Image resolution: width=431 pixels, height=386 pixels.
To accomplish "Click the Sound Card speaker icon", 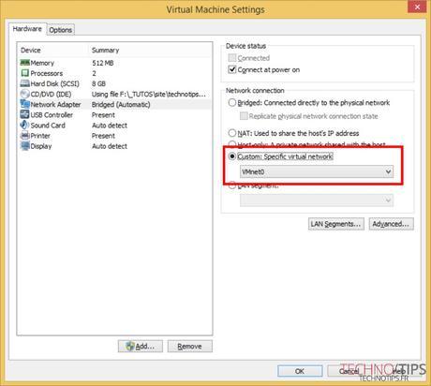I will [x=25, y=125].
